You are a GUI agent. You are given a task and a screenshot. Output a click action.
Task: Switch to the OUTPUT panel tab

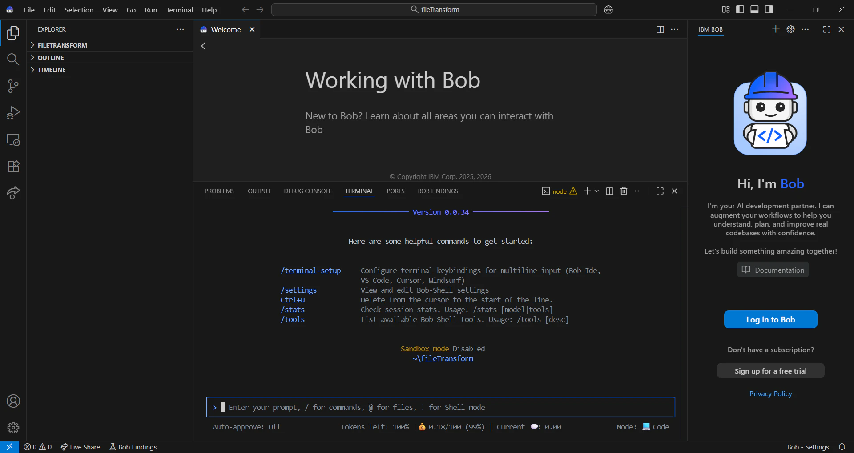(259, 191)
